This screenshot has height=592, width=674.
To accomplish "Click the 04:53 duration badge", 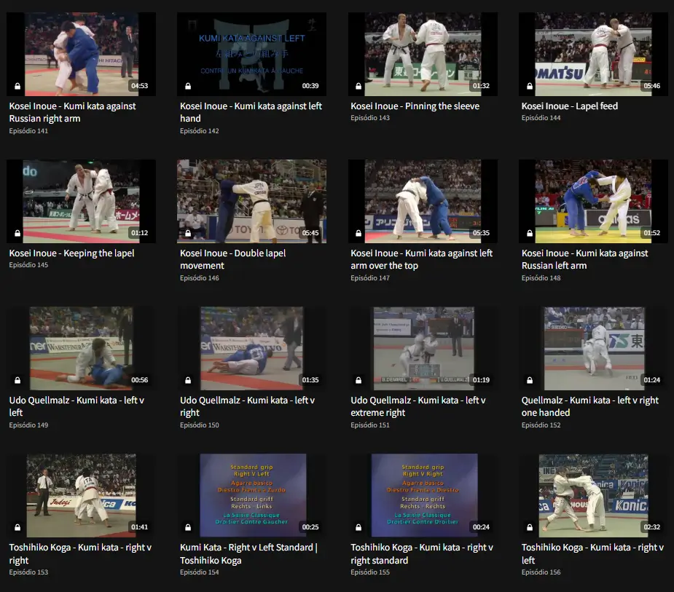I will point(140,86).
